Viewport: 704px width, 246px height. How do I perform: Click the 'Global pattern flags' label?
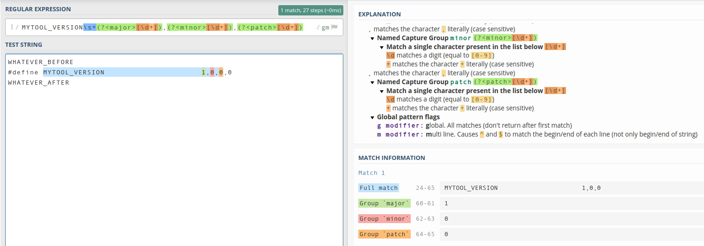[x=408, y=117]
